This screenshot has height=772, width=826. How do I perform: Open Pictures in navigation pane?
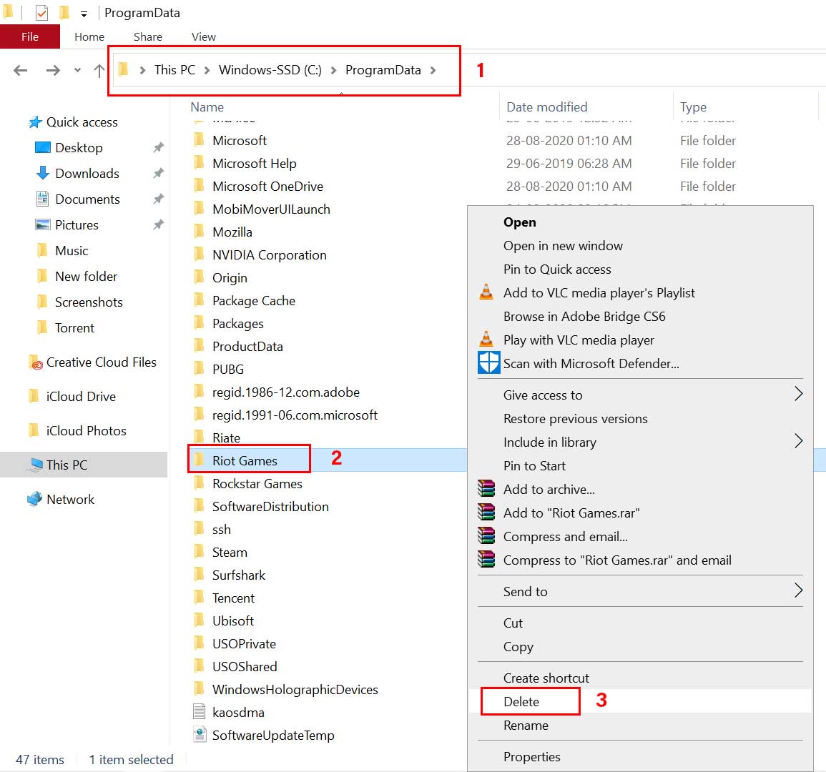77,225
